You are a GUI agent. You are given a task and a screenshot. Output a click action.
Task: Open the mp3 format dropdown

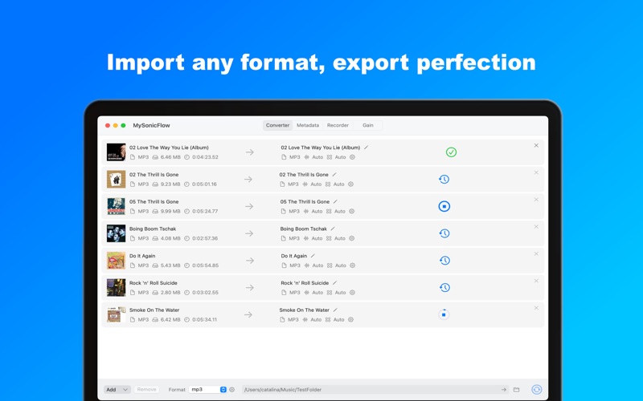coord(208,390)
